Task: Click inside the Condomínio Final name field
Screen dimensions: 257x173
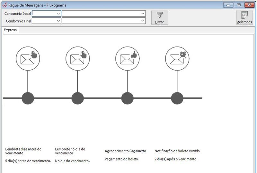Action: [x=101, y=21]
